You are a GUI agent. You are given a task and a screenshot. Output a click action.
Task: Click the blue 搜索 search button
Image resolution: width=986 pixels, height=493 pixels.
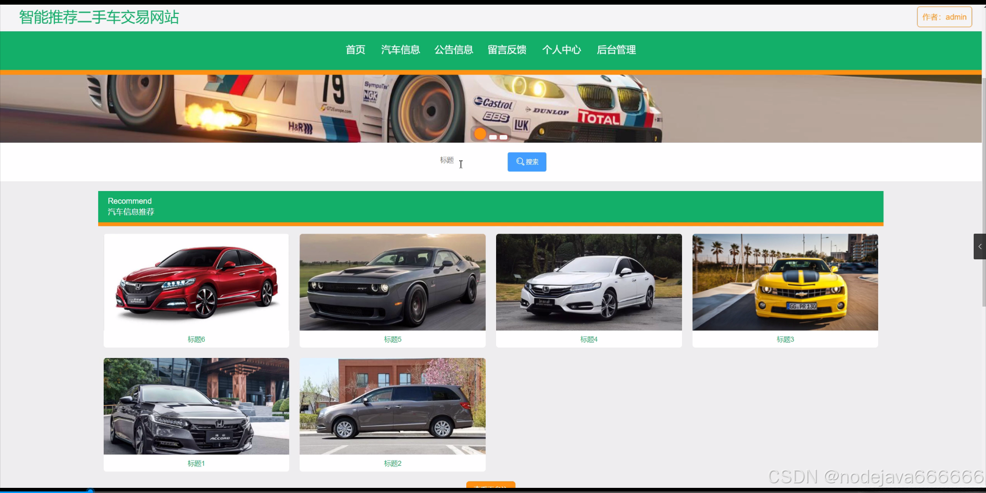527,162
